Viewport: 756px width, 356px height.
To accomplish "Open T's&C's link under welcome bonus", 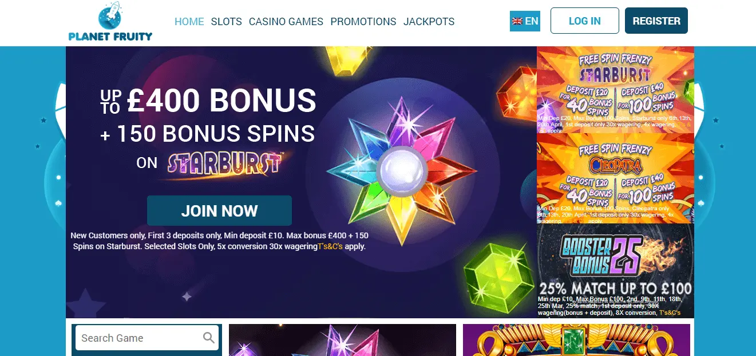I will pos(330,247).
